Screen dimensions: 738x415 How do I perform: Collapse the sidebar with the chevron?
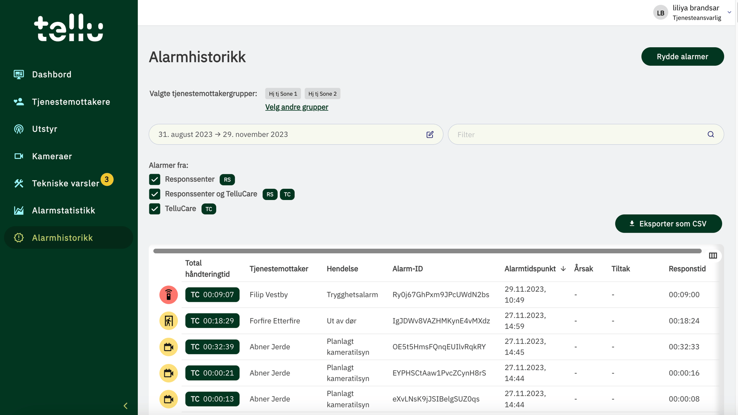(x=125, y=406)
